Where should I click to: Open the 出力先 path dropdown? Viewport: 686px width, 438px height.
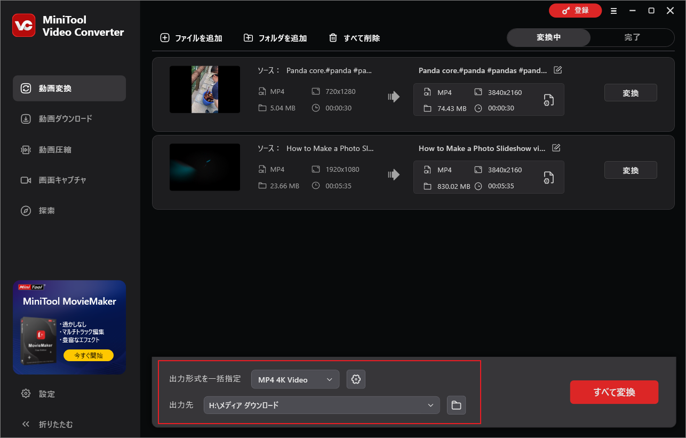[322, 405]
